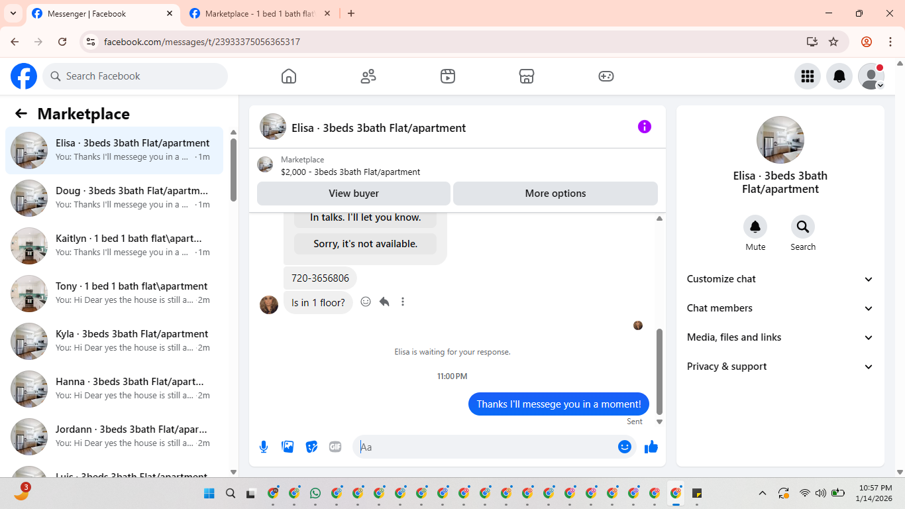Open Chrome tab search dropdown arrow
Viewport: 905px width, 509px height.
(13, 13)
